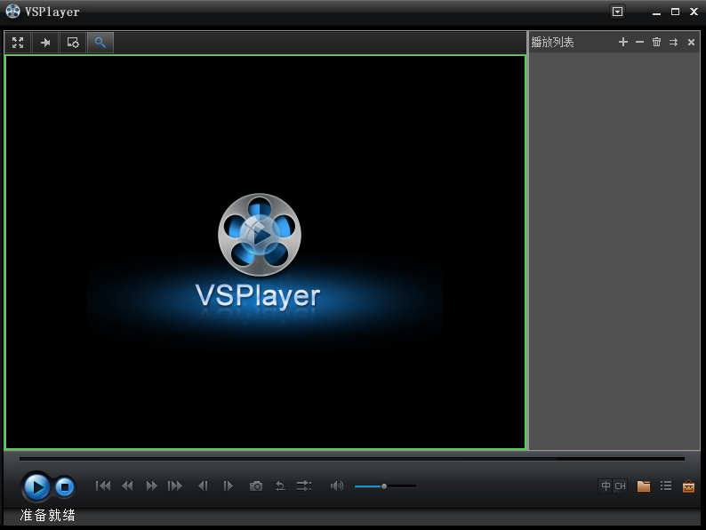Add a file to the playlist

pyautogui.click(x=623, y=42)
